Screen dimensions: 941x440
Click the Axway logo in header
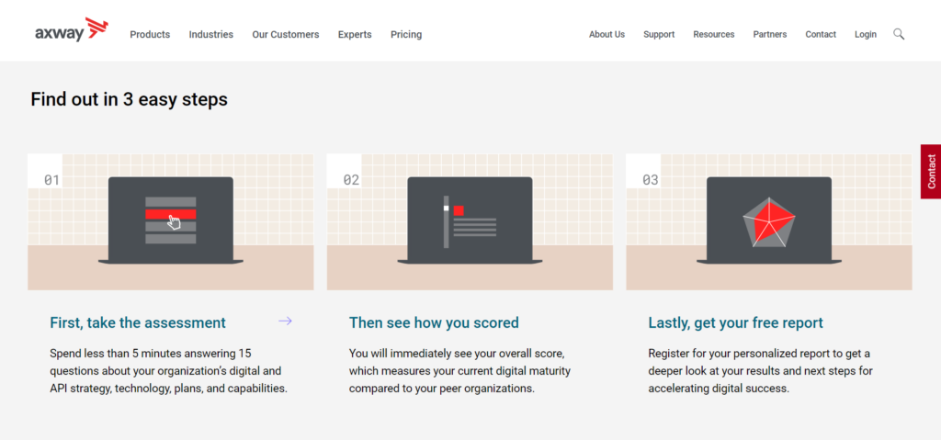click(x=72, y=32)
